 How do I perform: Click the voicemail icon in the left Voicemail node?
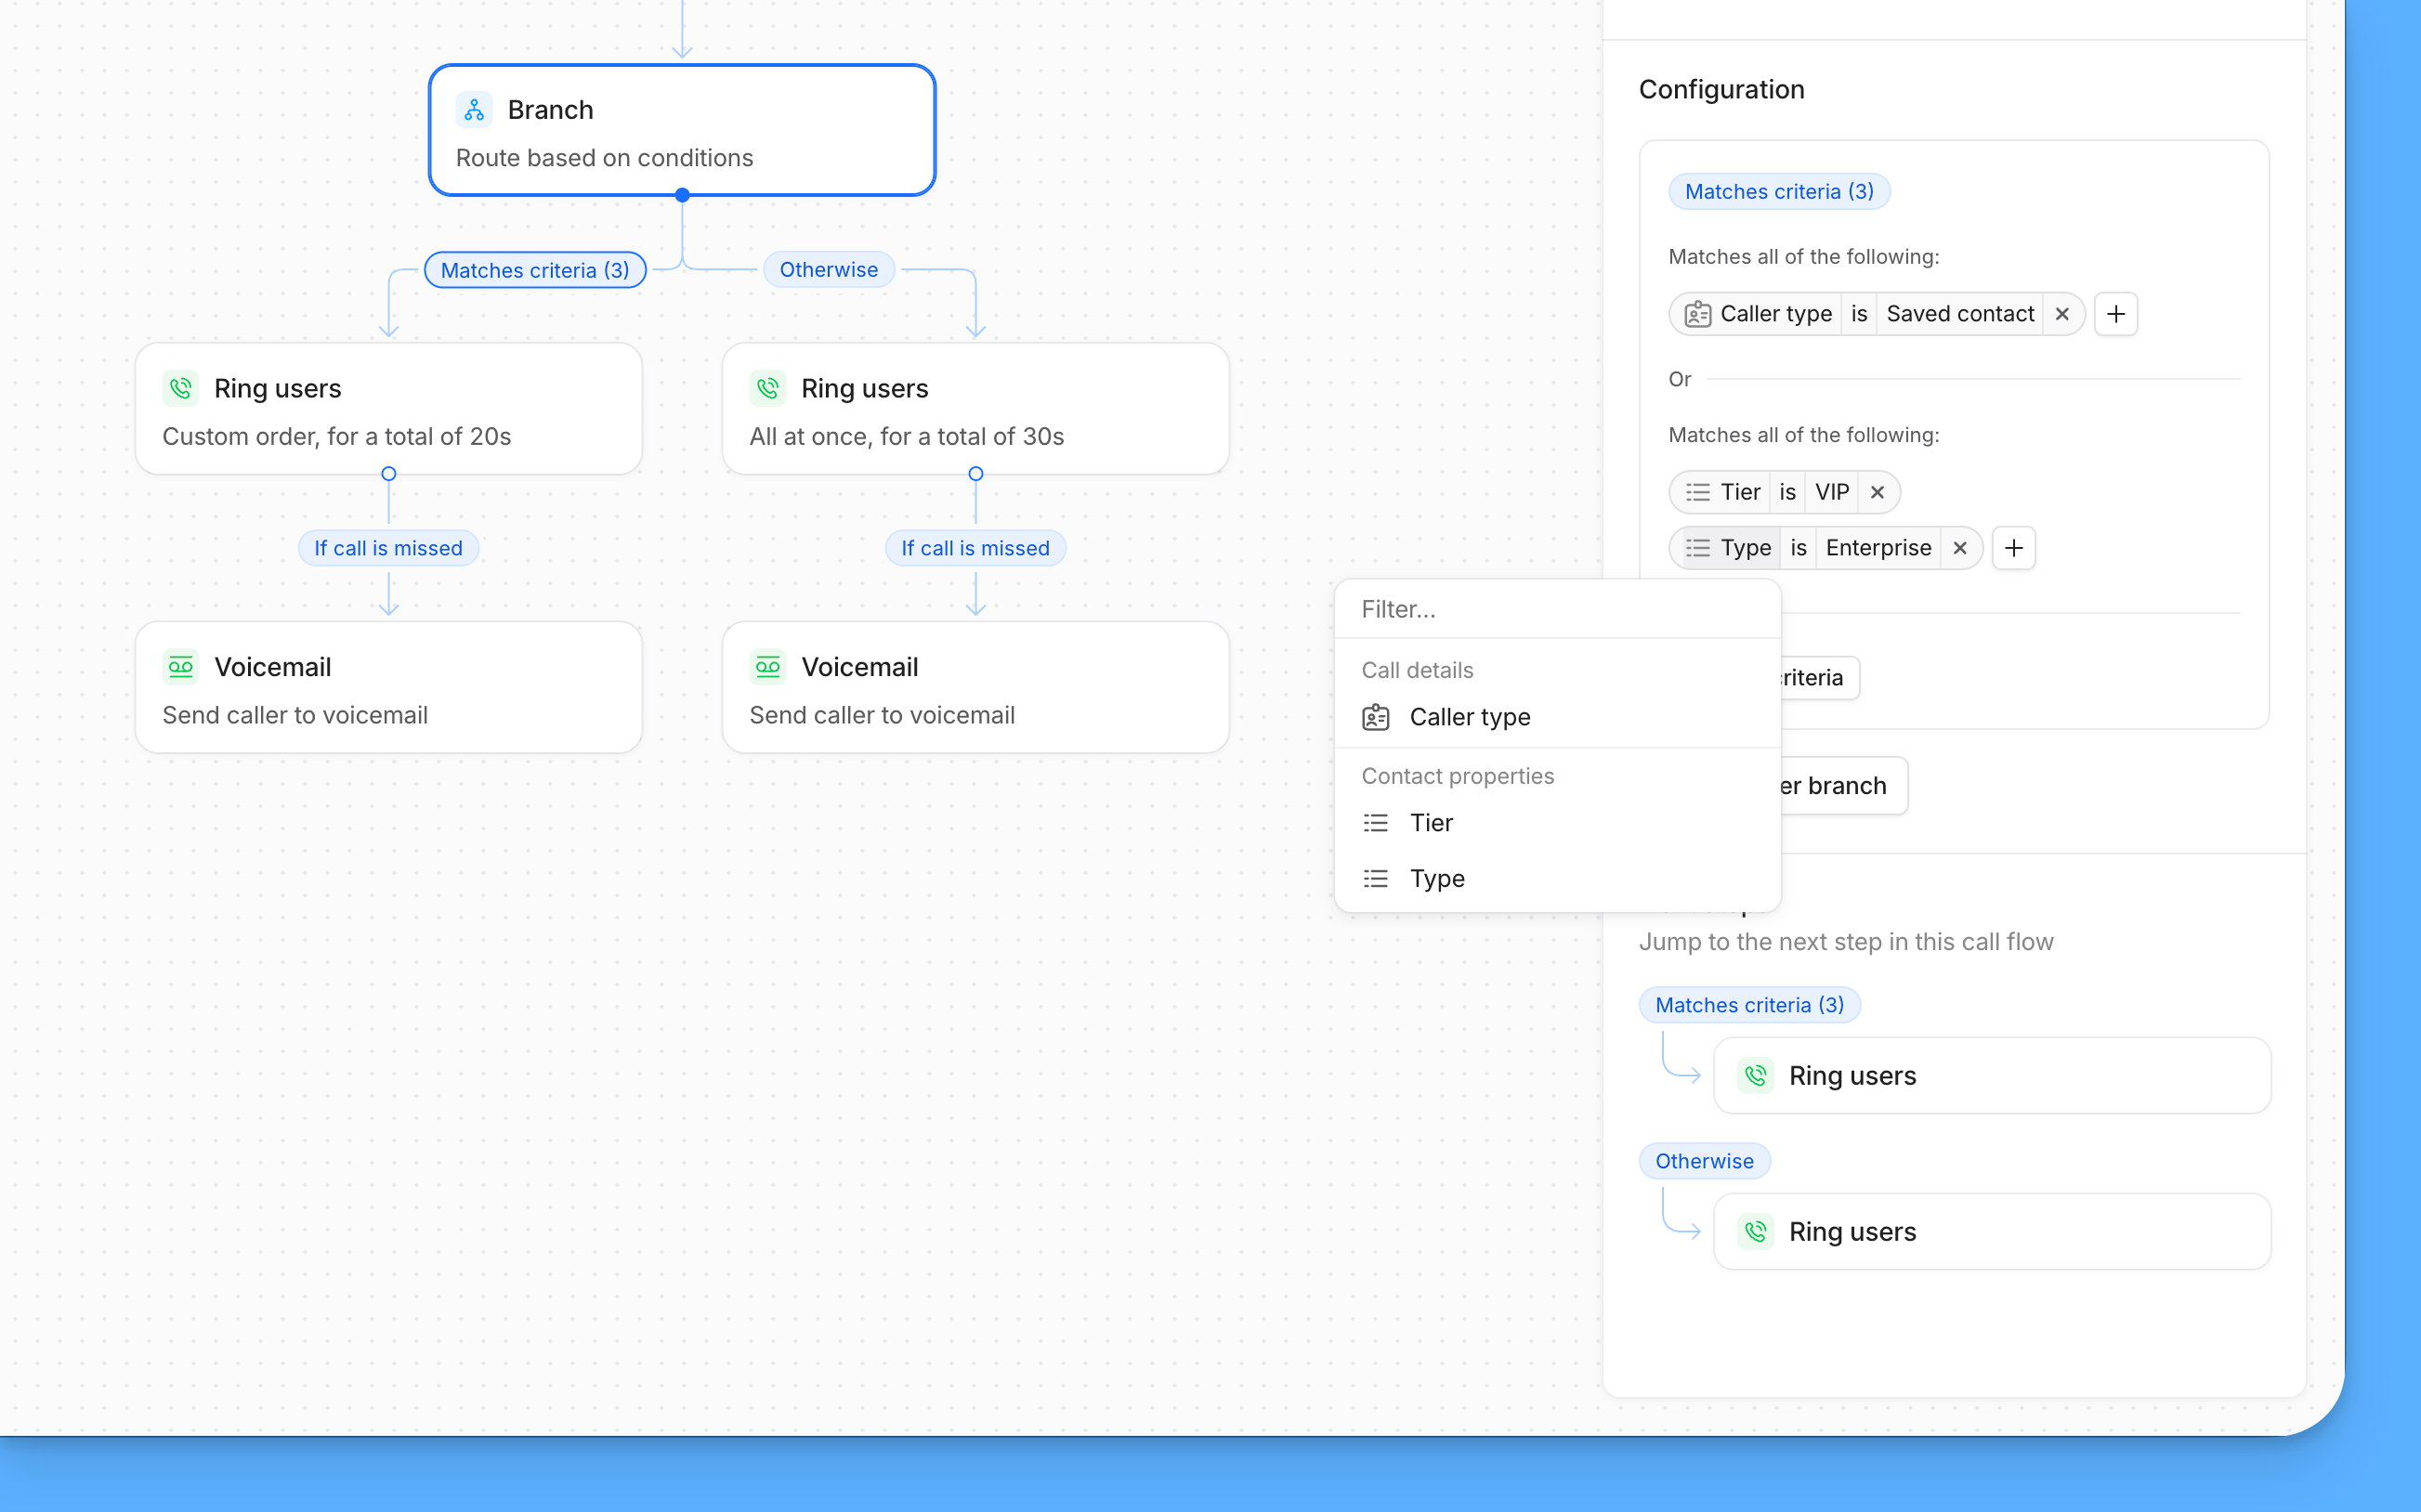point(181,667)
